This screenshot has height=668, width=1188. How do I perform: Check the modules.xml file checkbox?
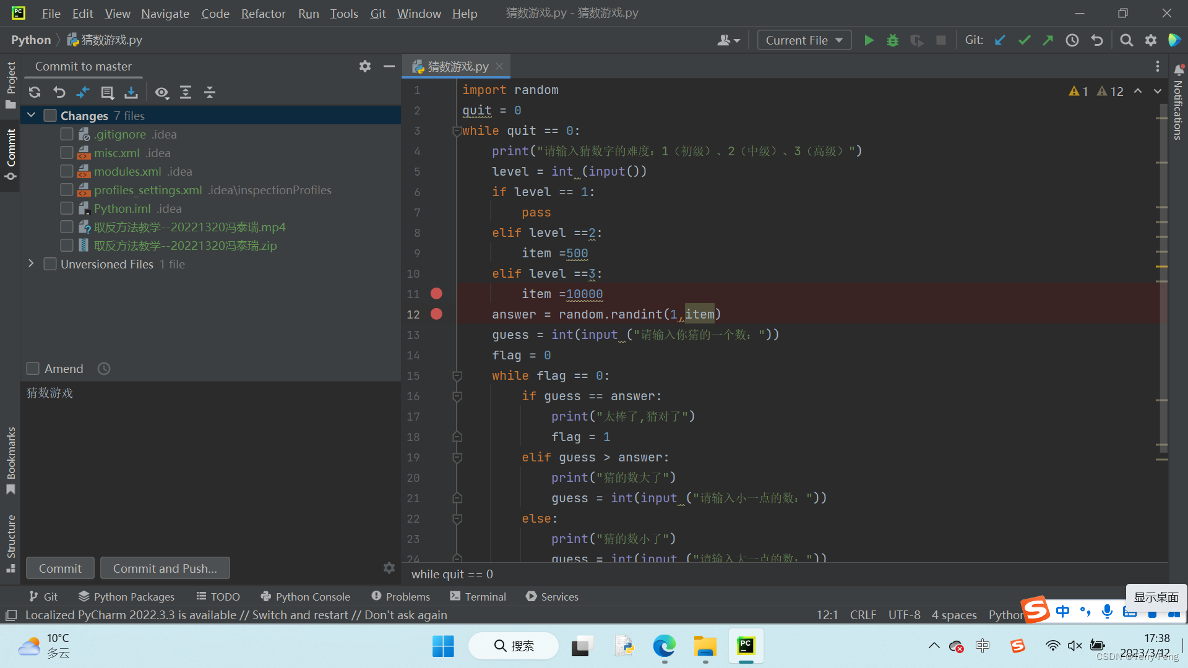[x=67, y=171]
